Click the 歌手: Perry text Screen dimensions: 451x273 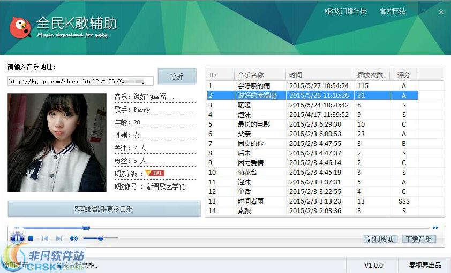pos(132,110)
